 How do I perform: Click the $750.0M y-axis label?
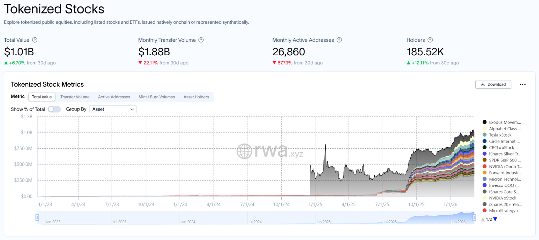pos(23,148)
